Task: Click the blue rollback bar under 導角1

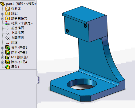Action: pos(18,70)
